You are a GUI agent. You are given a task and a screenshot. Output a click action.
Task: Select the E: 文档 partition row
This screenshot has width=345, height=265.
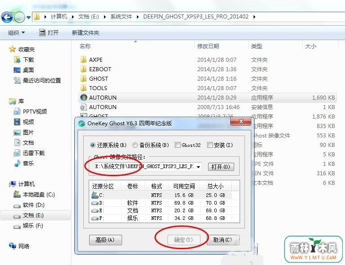[161, 210]
